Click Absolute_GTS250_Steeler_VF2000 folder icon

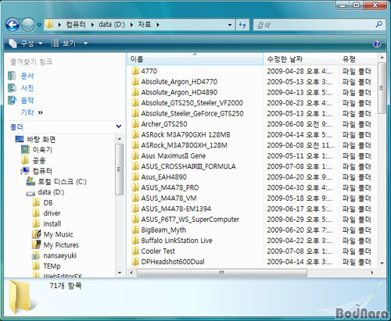coord(135,102)
